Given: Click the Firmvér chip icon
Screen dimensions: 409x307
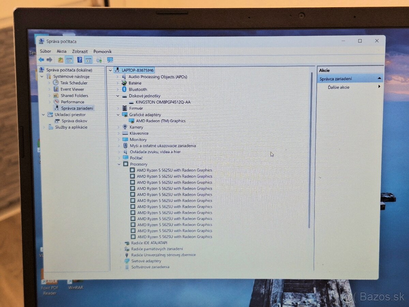Looking at the screenshot, I should tap(124, 108).
